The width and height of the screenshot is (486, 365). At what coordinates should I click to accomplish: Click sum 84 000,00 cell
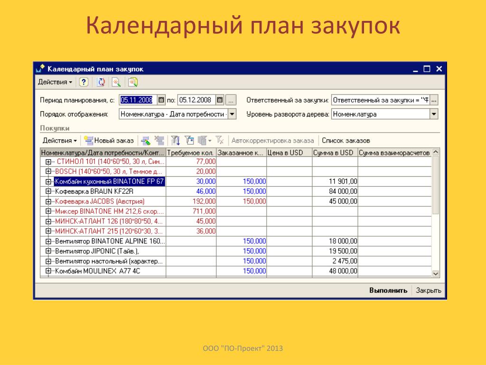335,191
